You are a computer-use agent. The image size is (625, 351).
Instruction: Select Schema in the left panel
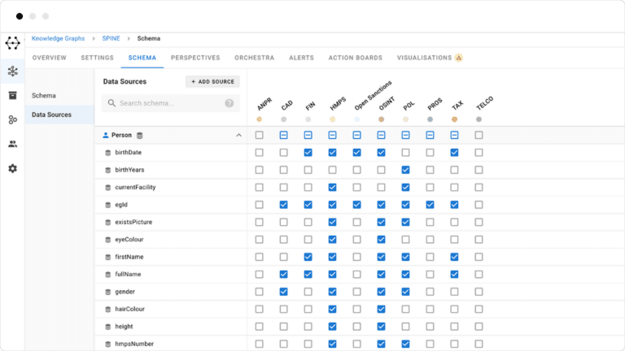pyautogui.click(x=44, y=96)
